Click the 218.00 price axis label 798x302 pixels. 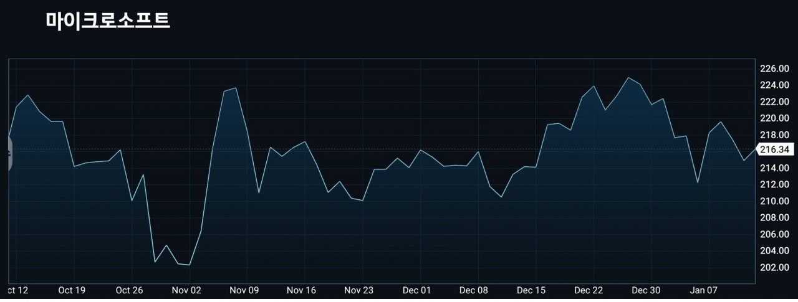click(x=775, y=135)
